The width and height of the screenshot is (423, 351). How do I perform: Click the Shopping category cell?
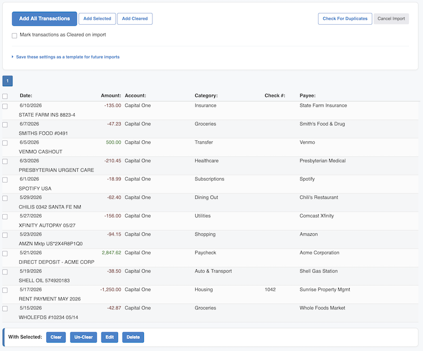click(205, 234)
